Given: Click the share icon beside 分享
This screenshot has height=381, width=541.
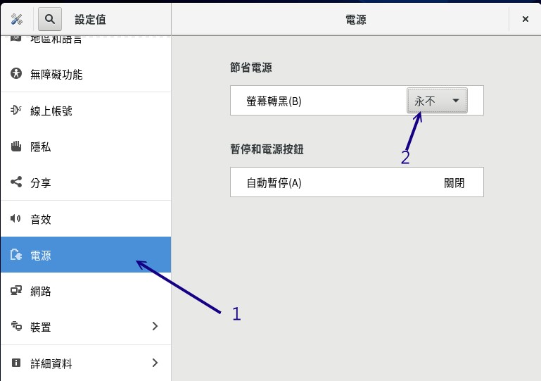Looking at the screenshot, I should [16, 182].
